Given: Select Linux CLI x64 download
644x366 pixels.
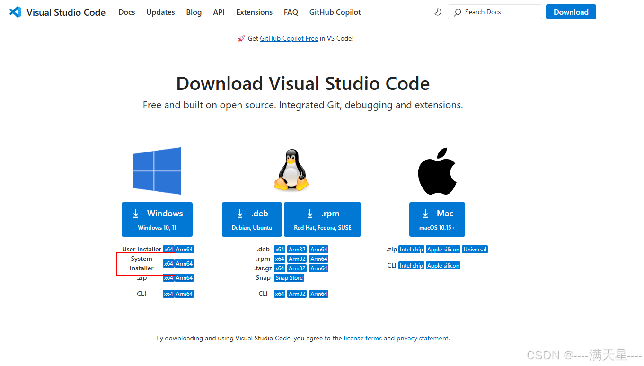Looking at the screenshot, I should [280, 294].
